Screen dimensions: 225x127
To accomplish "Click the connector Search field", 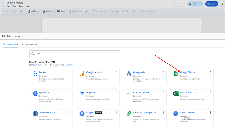I will 75,54.
